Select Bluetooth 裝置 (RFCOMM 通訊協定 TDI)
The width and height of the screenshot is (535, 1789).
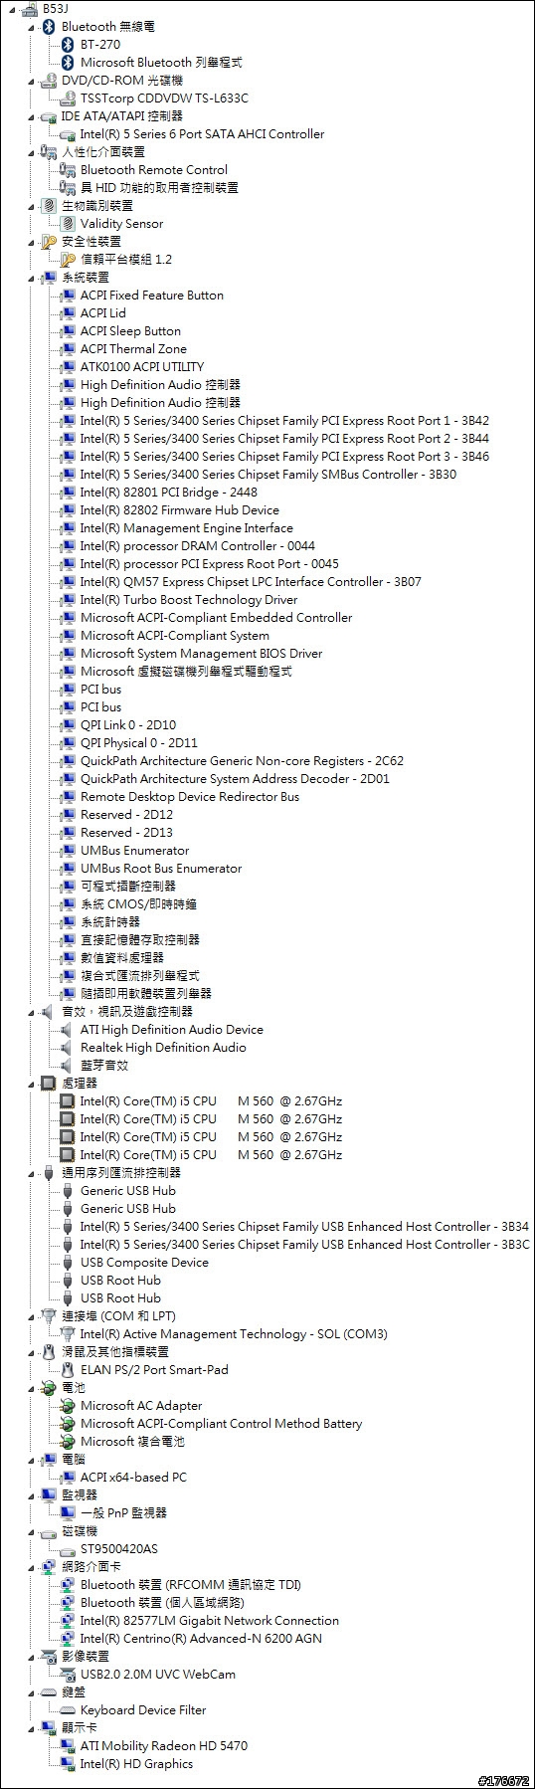(191, 1585)
